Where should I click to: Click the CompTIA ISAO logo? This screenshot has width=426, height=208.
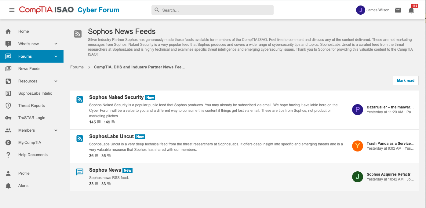pos(46,10)
